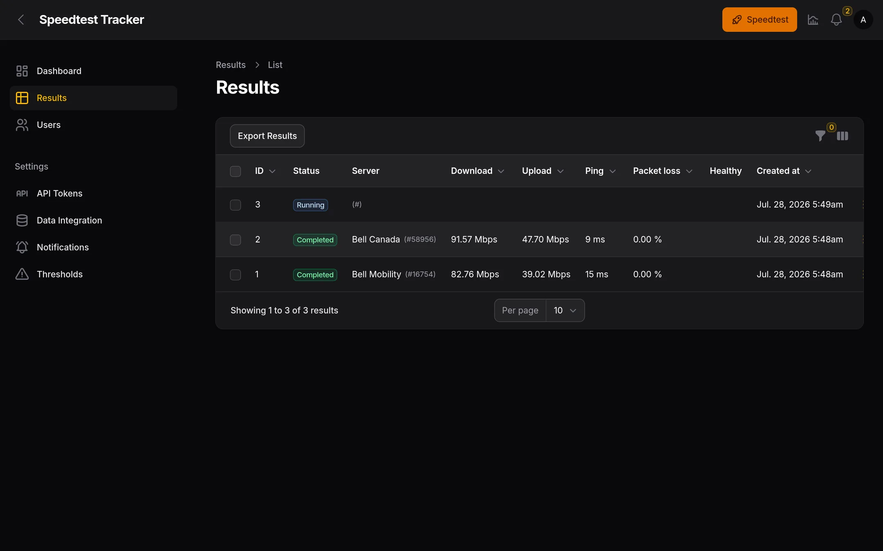Open API Tokens settings
883x551 pixels.
[93, 193]
